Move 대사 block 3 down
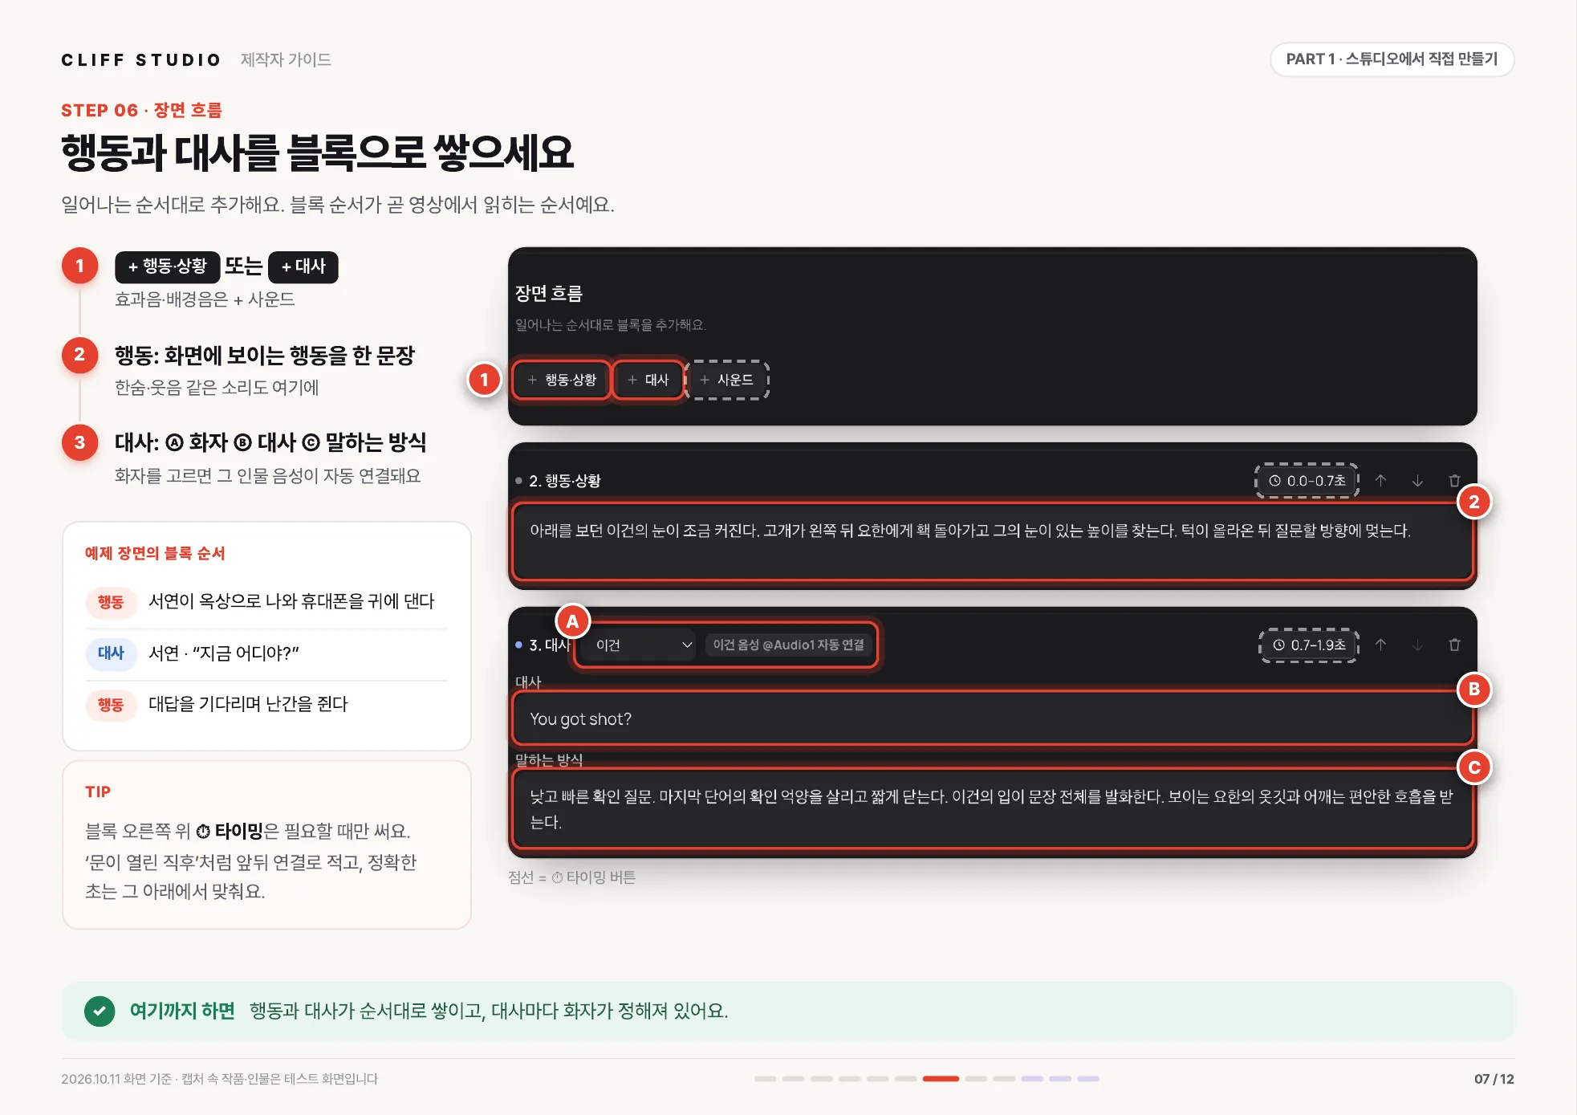This screenshot has height=1115, width=1577. pos(1417,645)
